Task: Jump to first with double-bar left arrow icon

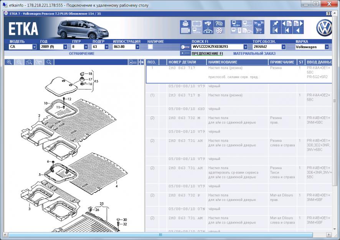Action: (276, 31)
